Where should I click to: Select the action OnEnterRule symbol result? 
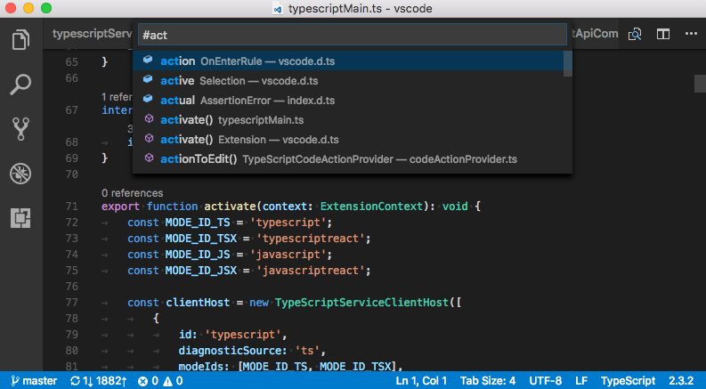point(348,61)
